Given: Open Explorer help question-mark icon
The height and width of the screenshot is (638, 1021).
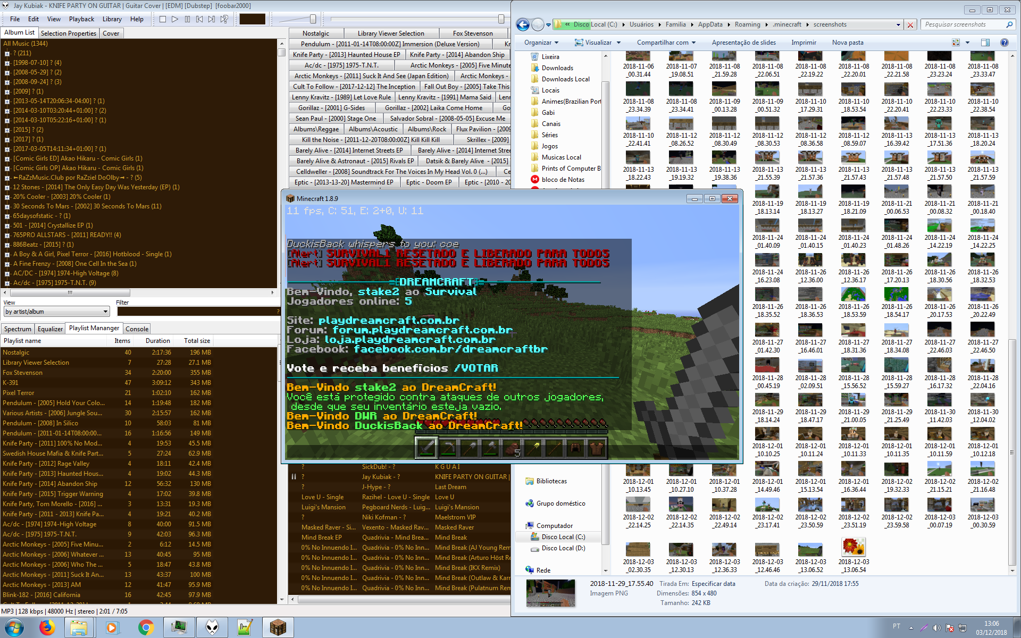Looking at the screenshot, I should pos(1004,43).
